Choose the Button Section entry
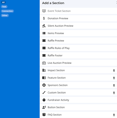Screen dimensions: 117x118 79,107
